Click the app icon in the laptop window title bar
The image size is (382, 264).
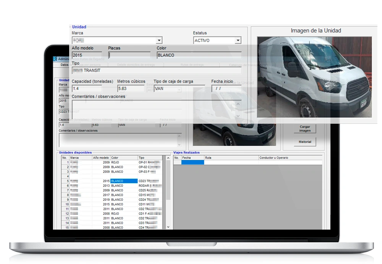pyautogui.click(x=55, y=59)
